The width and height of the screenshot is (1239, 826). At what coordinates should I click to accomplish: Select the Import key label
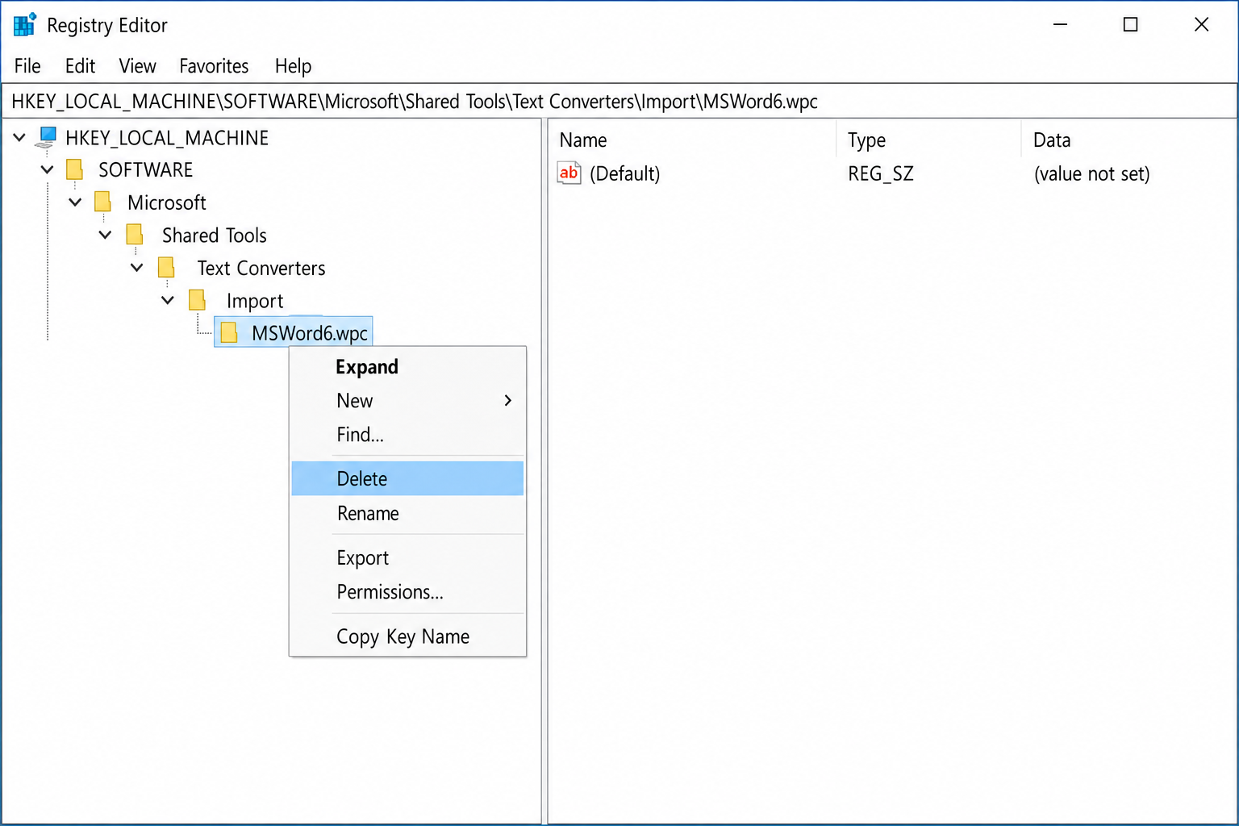(x=255, y=301)
